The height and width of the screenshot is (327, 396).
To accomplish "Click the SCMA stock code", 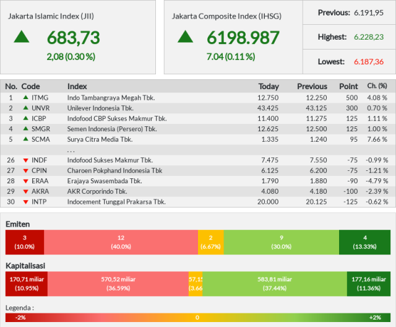I will 41,139.
